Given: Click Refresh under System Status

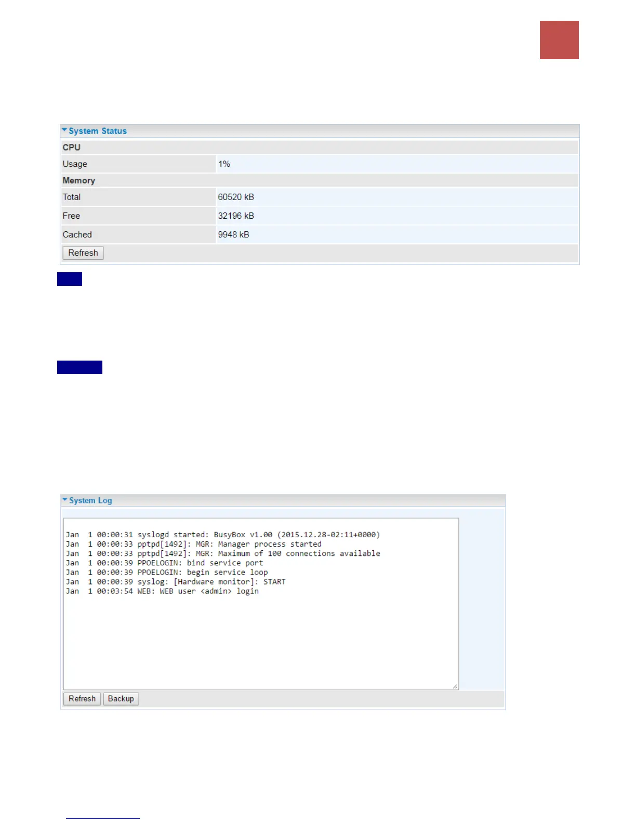Looking at the screenshot, I should pyautogui.click(x=83, y=253).
